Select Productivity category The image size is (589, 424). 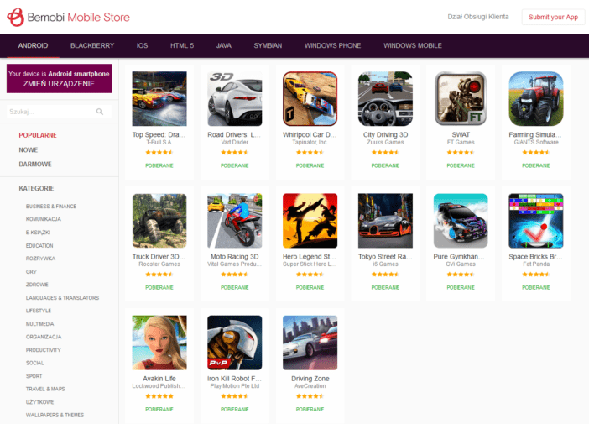43,350
